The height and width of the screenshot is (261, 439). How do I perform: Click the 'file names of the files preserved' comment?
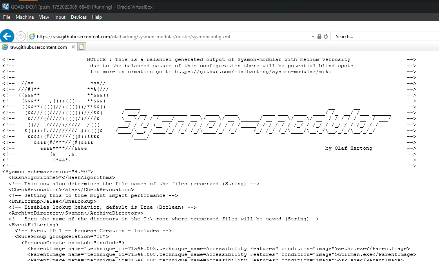click(134, 184)
